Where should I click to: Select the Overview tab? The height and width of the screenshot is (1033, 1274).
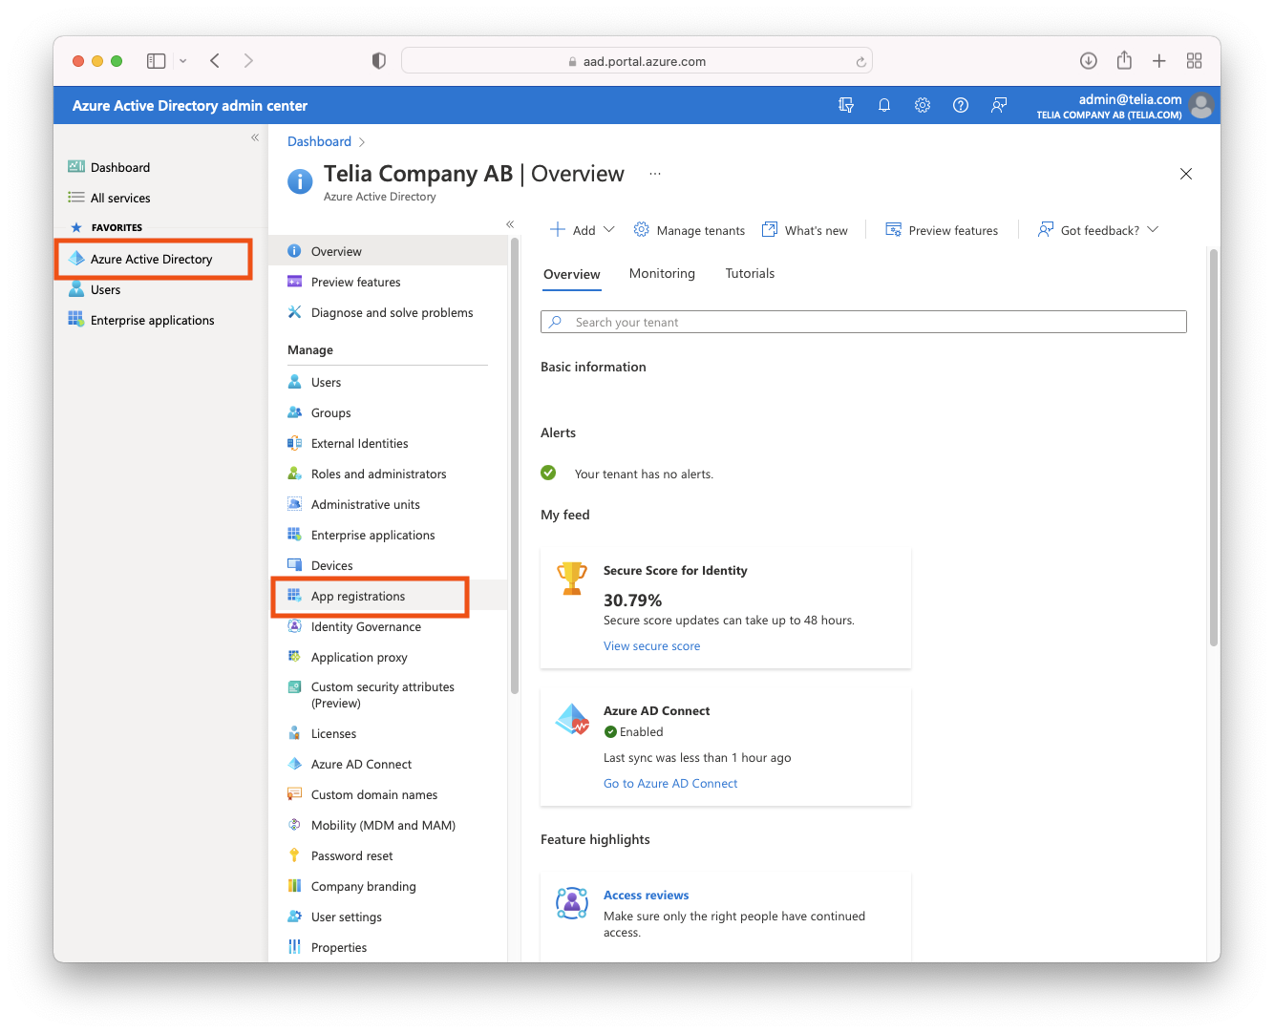pos(572,274)
